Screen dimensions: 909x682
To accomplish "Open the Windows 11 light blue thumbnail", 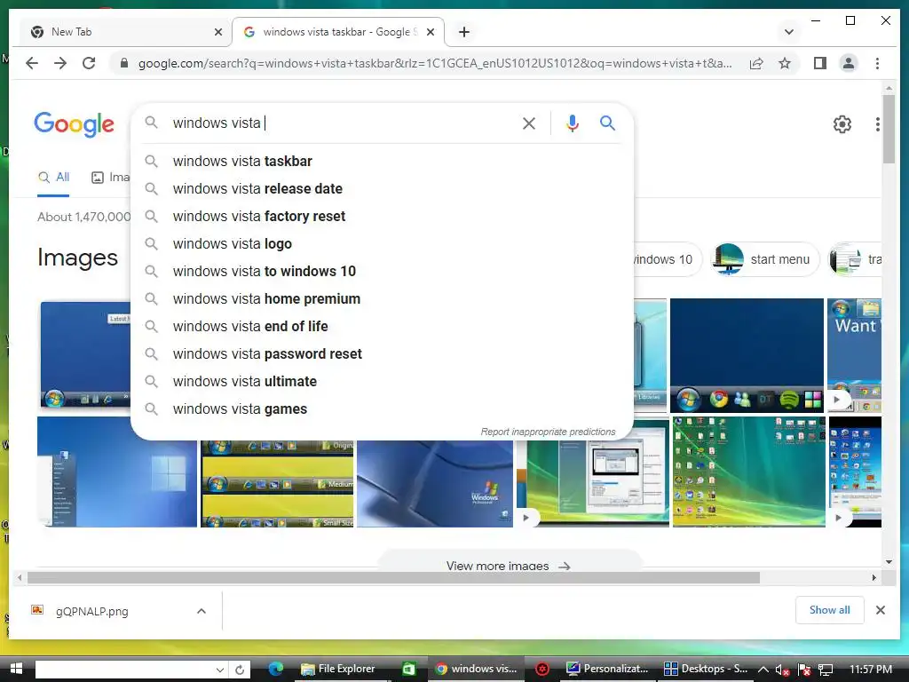I will pyautogui.click(x=117, y=472).
